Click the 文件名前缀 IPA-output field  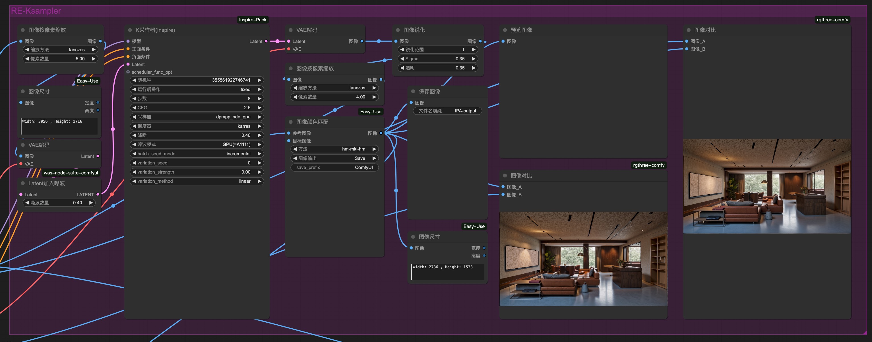[447, 111]
